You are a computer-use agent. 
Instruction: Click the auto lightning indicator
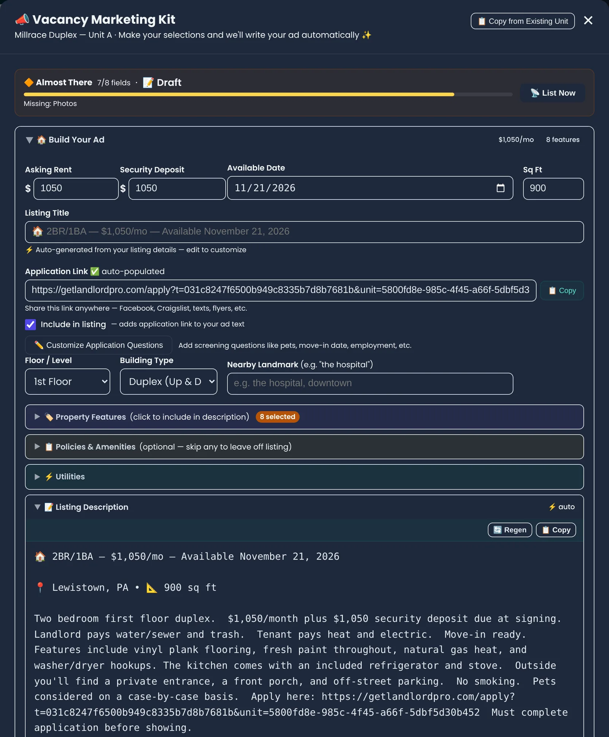point(561,507)
